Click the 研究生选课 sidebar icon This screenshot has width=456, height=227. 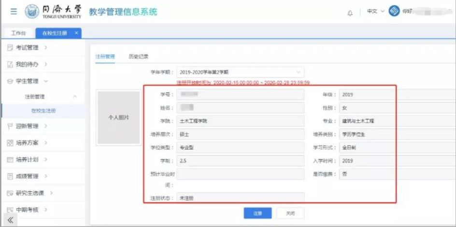click(x=10, y=193)
